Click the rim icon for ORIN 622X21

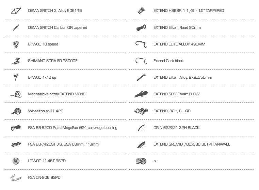click(x=141, y=128)
